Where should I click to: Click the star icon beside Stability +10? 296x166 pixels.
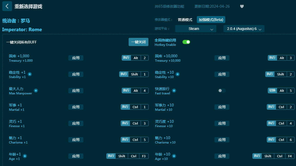[177, 74]
